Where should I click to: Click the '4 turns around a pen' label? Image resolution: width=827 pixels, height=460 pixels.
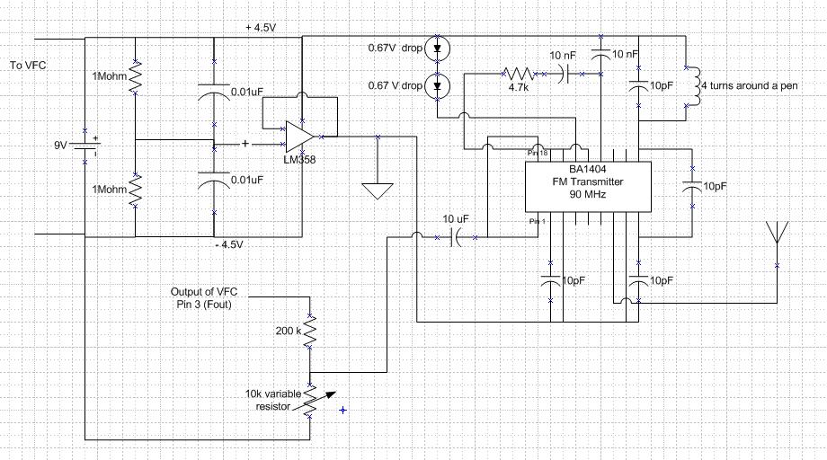(750, 86)
